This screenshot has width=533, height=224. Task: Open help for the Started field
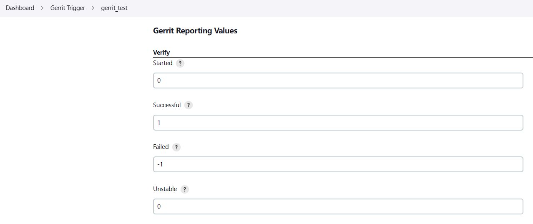[180, 63]
